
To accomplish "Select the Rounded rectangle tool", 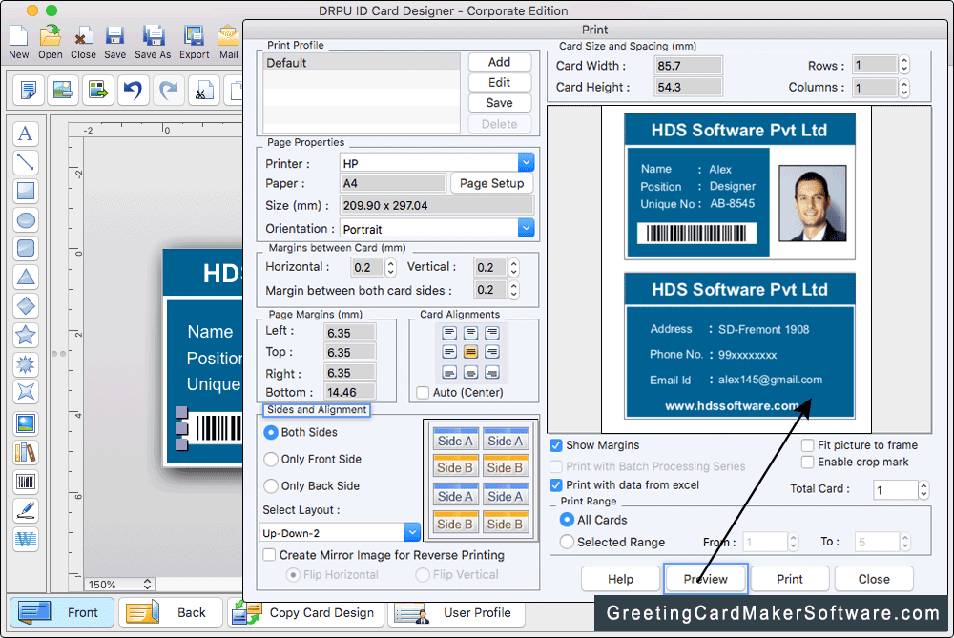I will (x=26, y=248).
